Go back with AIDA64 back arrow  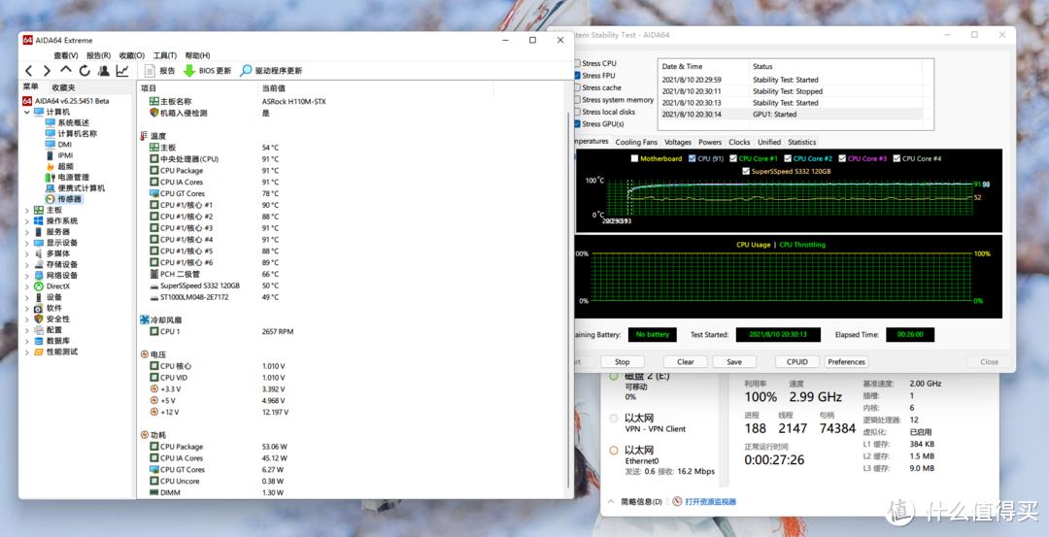click(29, 70)
